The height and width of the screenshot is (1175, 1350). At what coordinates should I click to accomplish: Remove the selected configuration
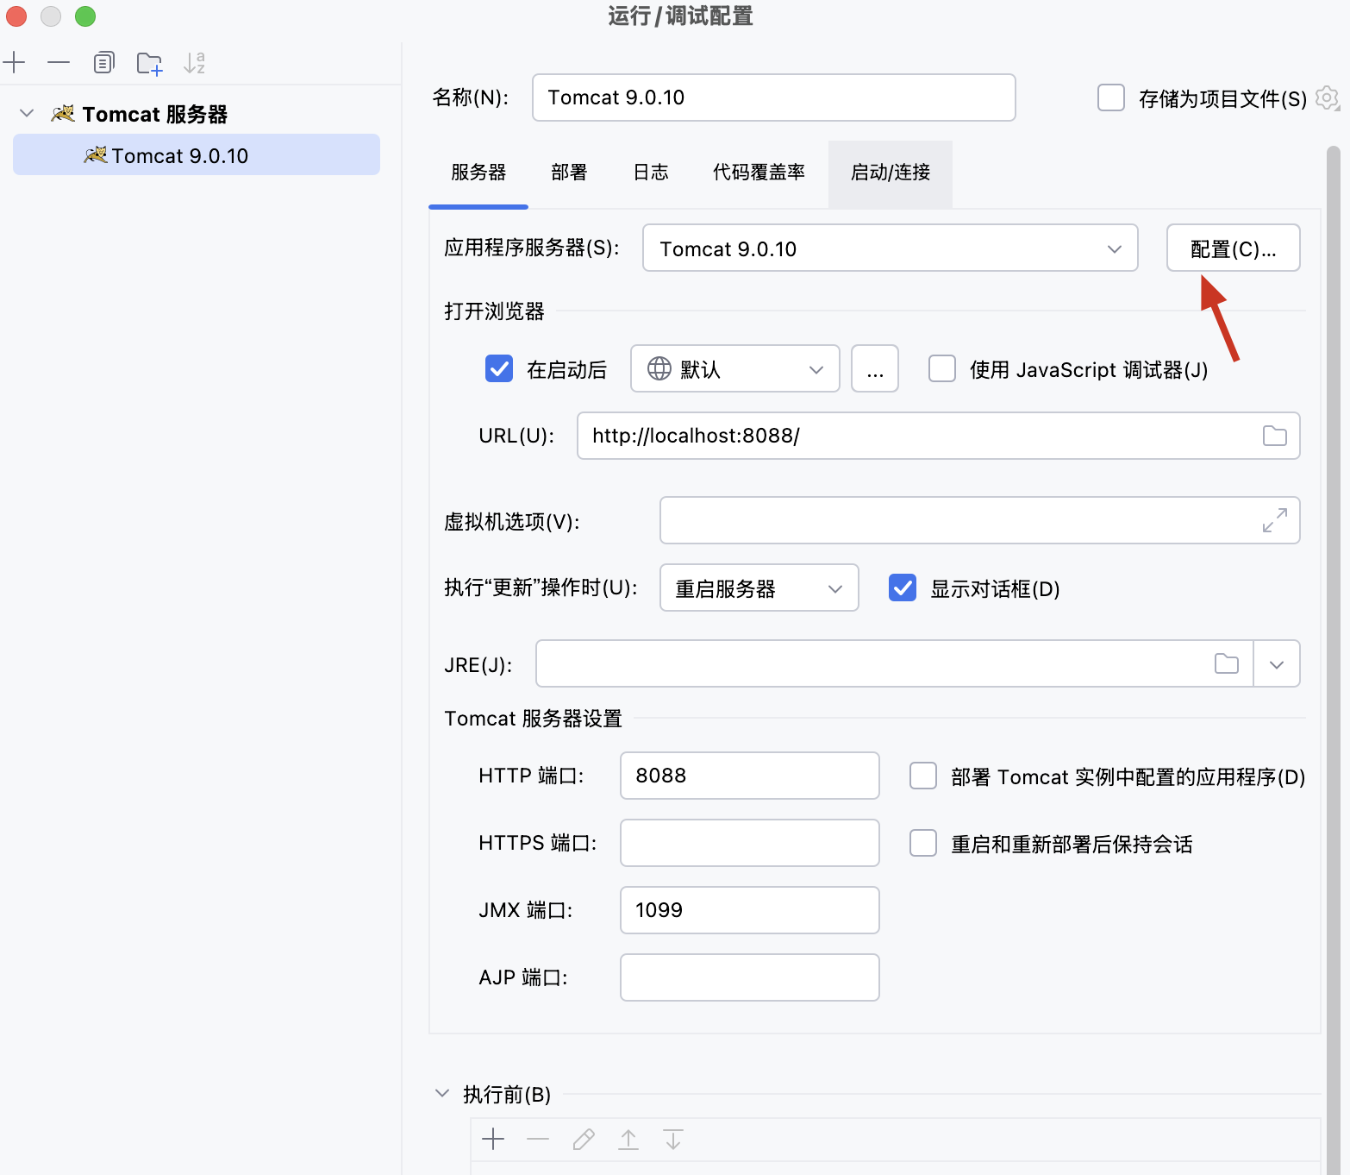pos(59,63)
